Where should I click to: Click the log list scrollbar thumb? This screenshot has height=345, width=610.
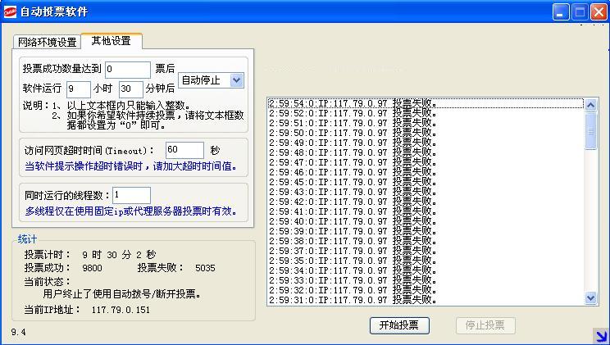[x=591, y=131]
